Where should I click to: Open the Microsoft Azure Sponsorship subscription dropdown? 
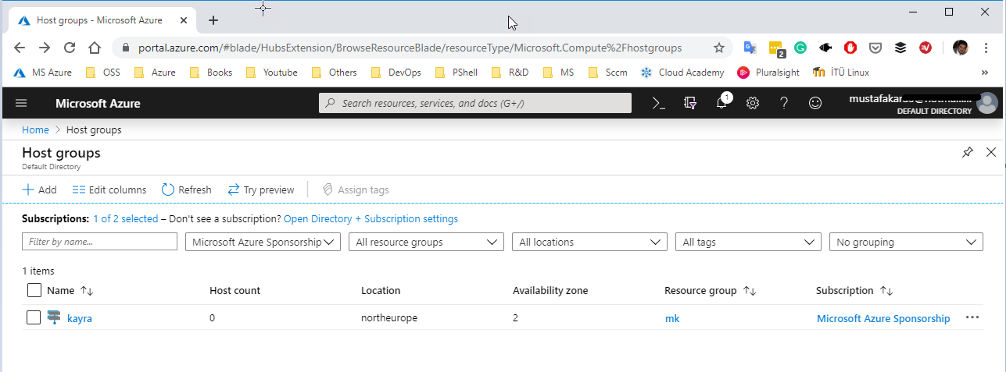[263, 242]
